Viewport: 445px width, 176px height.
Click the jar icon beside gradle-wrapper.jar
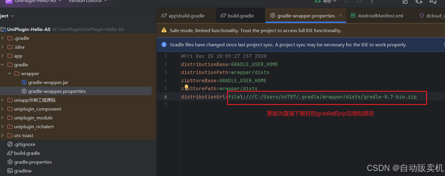(24, 82)
